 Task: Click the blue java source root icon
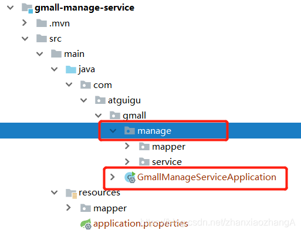coord(71,69)
